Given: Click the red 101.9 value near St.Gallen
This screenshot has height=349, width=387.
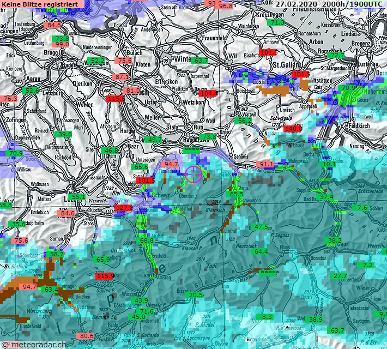Looking at the screenshot, I should (x=301, y=74).
